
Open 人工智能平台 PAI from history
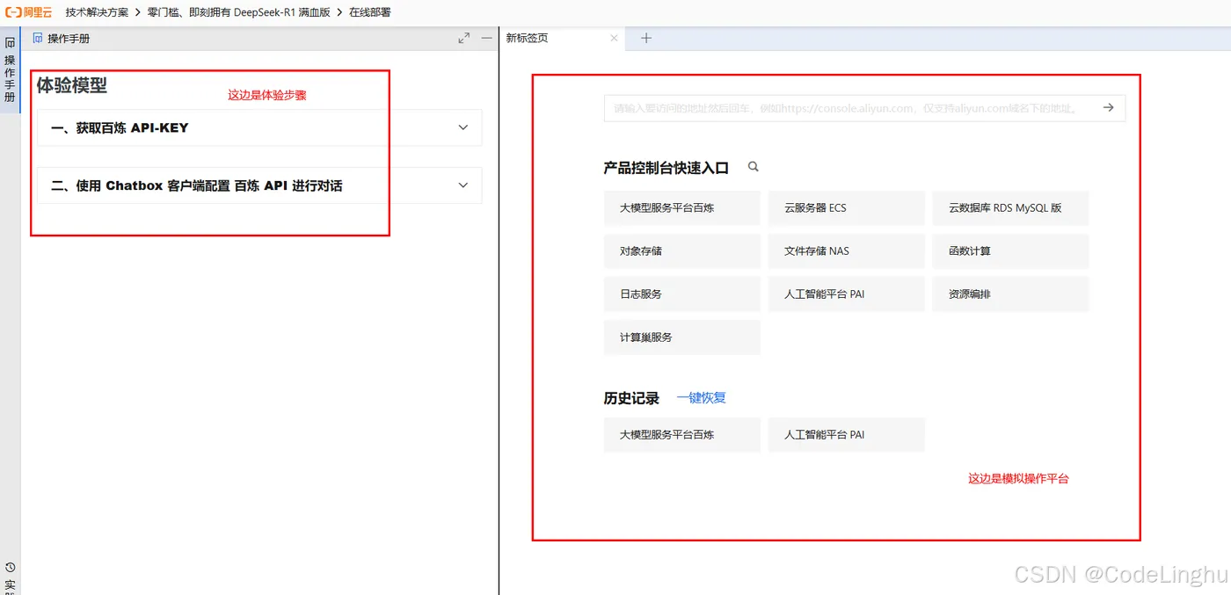[847, 435]
